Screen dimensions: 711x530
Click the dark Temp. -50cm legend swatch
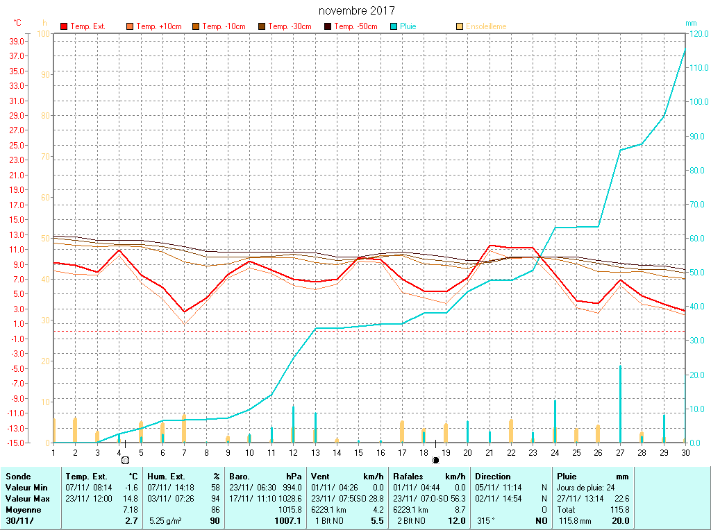328,26
